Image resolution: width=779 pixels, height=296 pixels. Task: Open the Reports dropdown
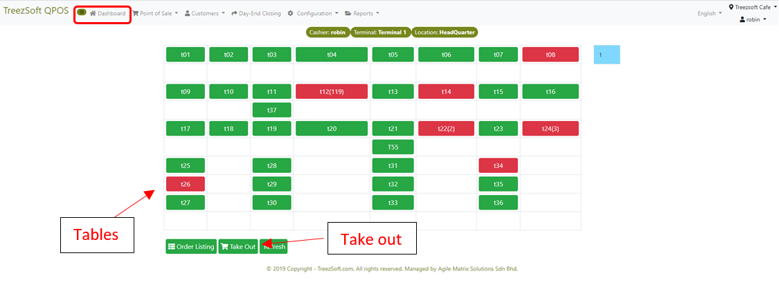click(x=362, y=13)
